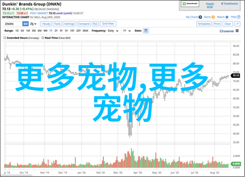Open the Templates button
This screenshot has height=177, width=245.
(204, 24)
